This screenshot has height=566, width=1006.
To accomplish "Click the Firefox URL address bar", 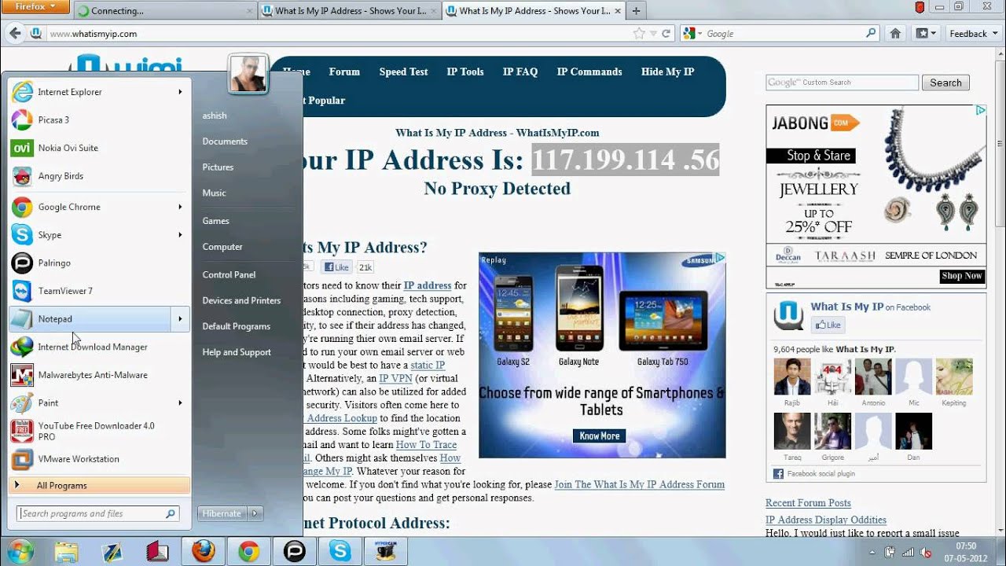I will (x=338, y=34).
